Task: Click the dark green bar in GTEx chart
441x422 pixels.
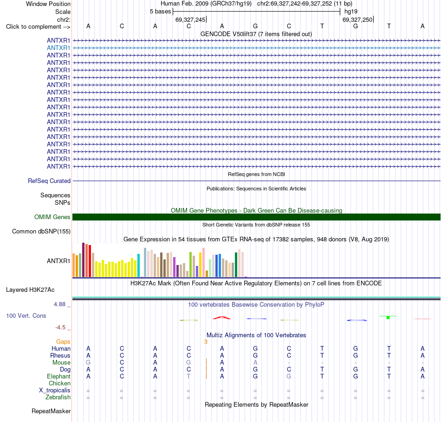Action: coord(236,265)
